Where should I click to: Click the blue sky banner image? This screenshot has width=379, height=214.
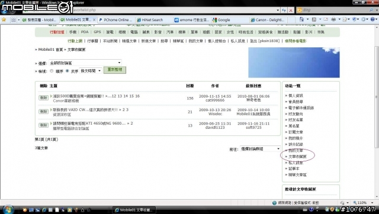coord(294,63)
